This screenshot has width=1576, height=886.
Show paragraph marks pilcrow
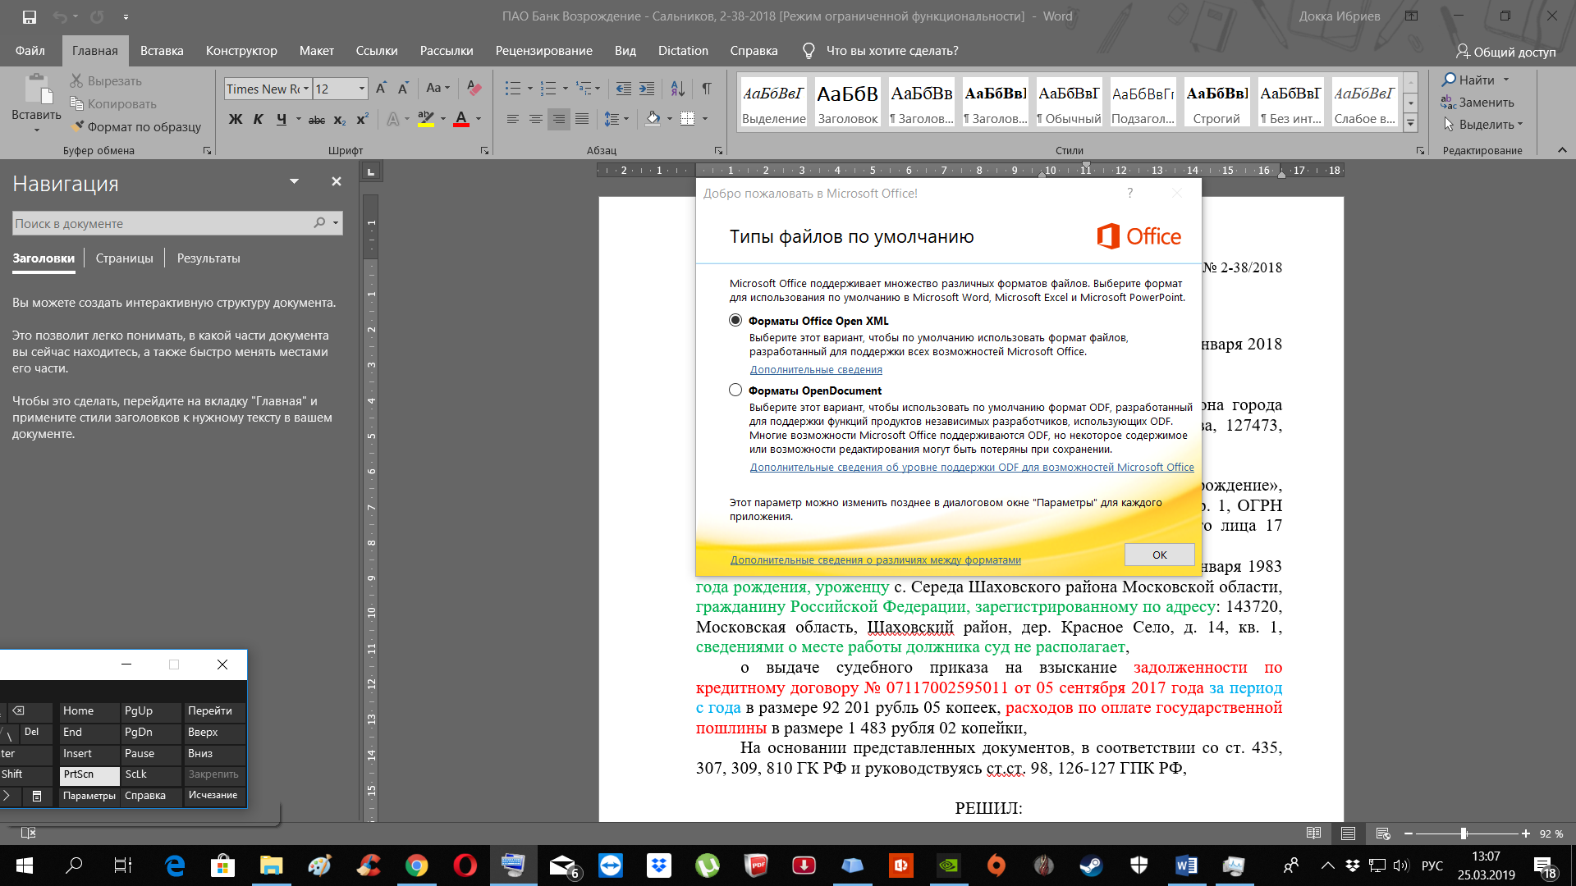707,89
